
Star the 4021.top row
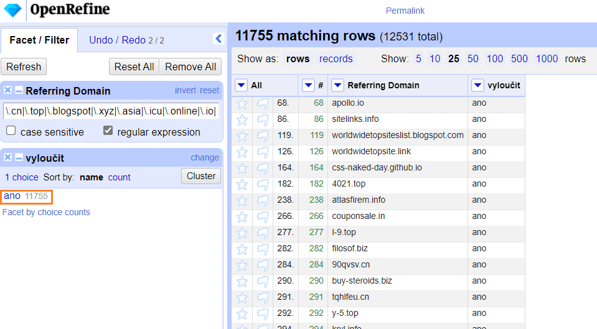coord(242,184)
